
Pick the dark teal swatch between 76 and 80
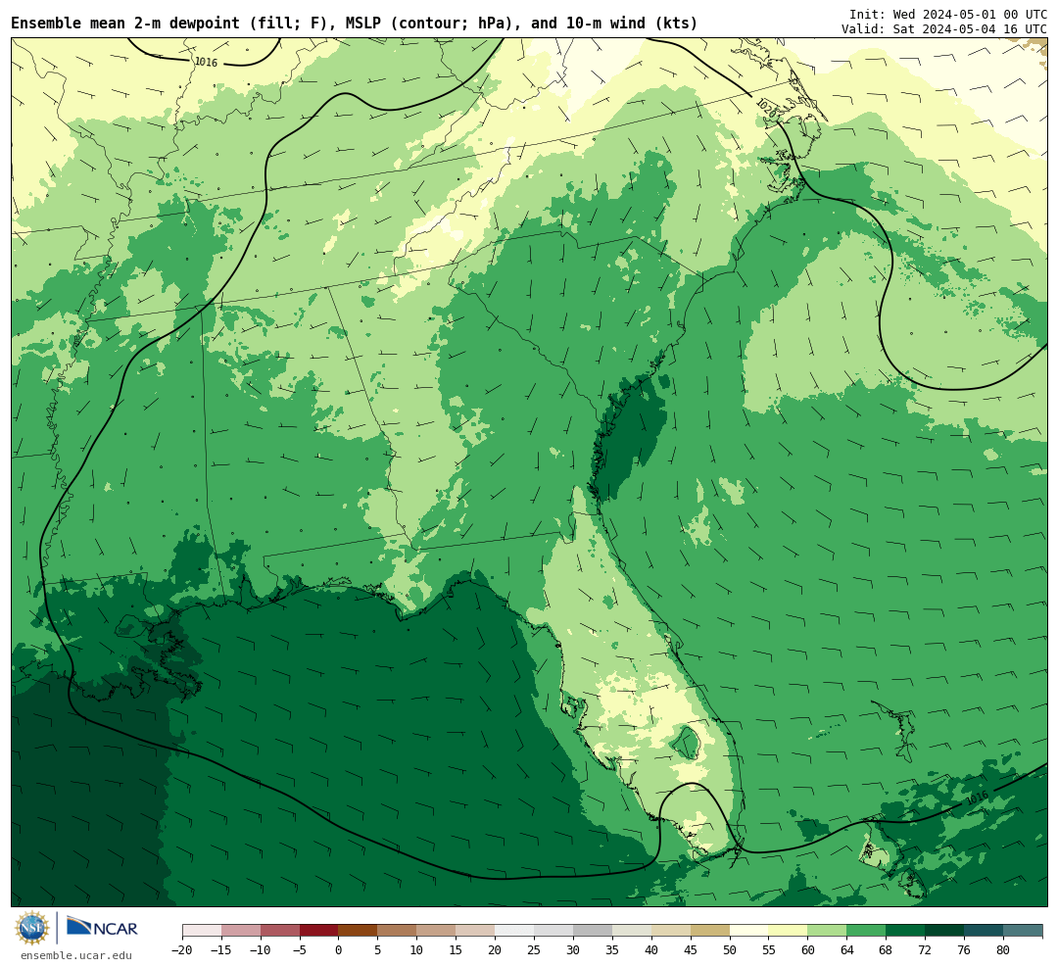point(985,930)
